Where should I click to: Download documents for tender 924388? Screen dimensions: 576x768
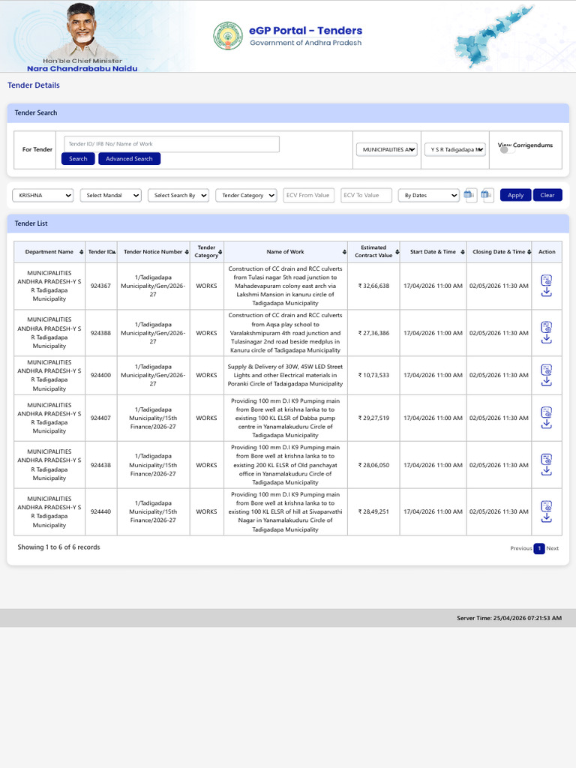(x=546, y=338)
